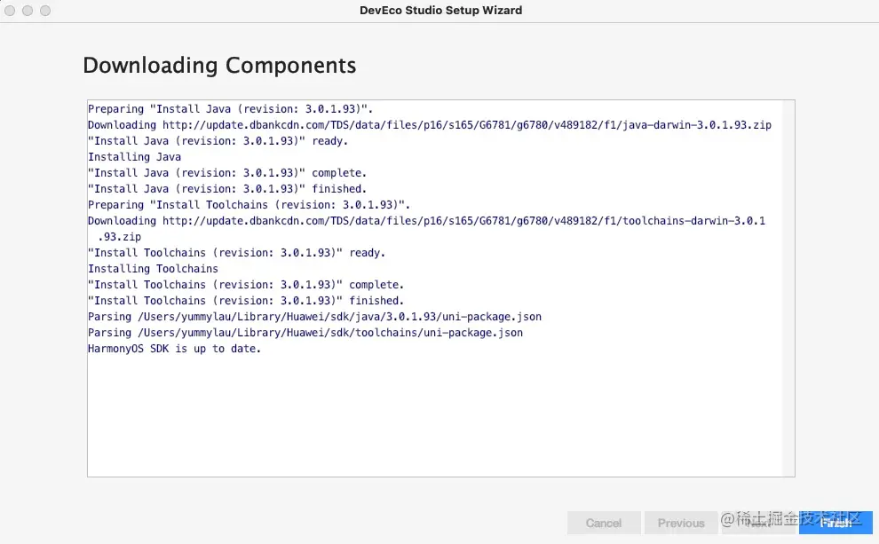This screenshot has width=879, height=544.
Task: Click the toolchains-darwin download URL line
Action: (x=426, y=221)
